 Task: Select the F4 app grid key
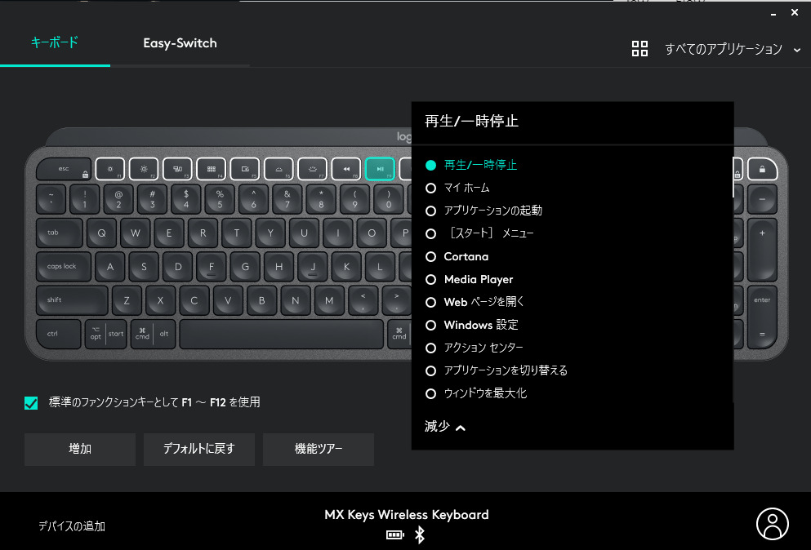click(x=212, y=169)
